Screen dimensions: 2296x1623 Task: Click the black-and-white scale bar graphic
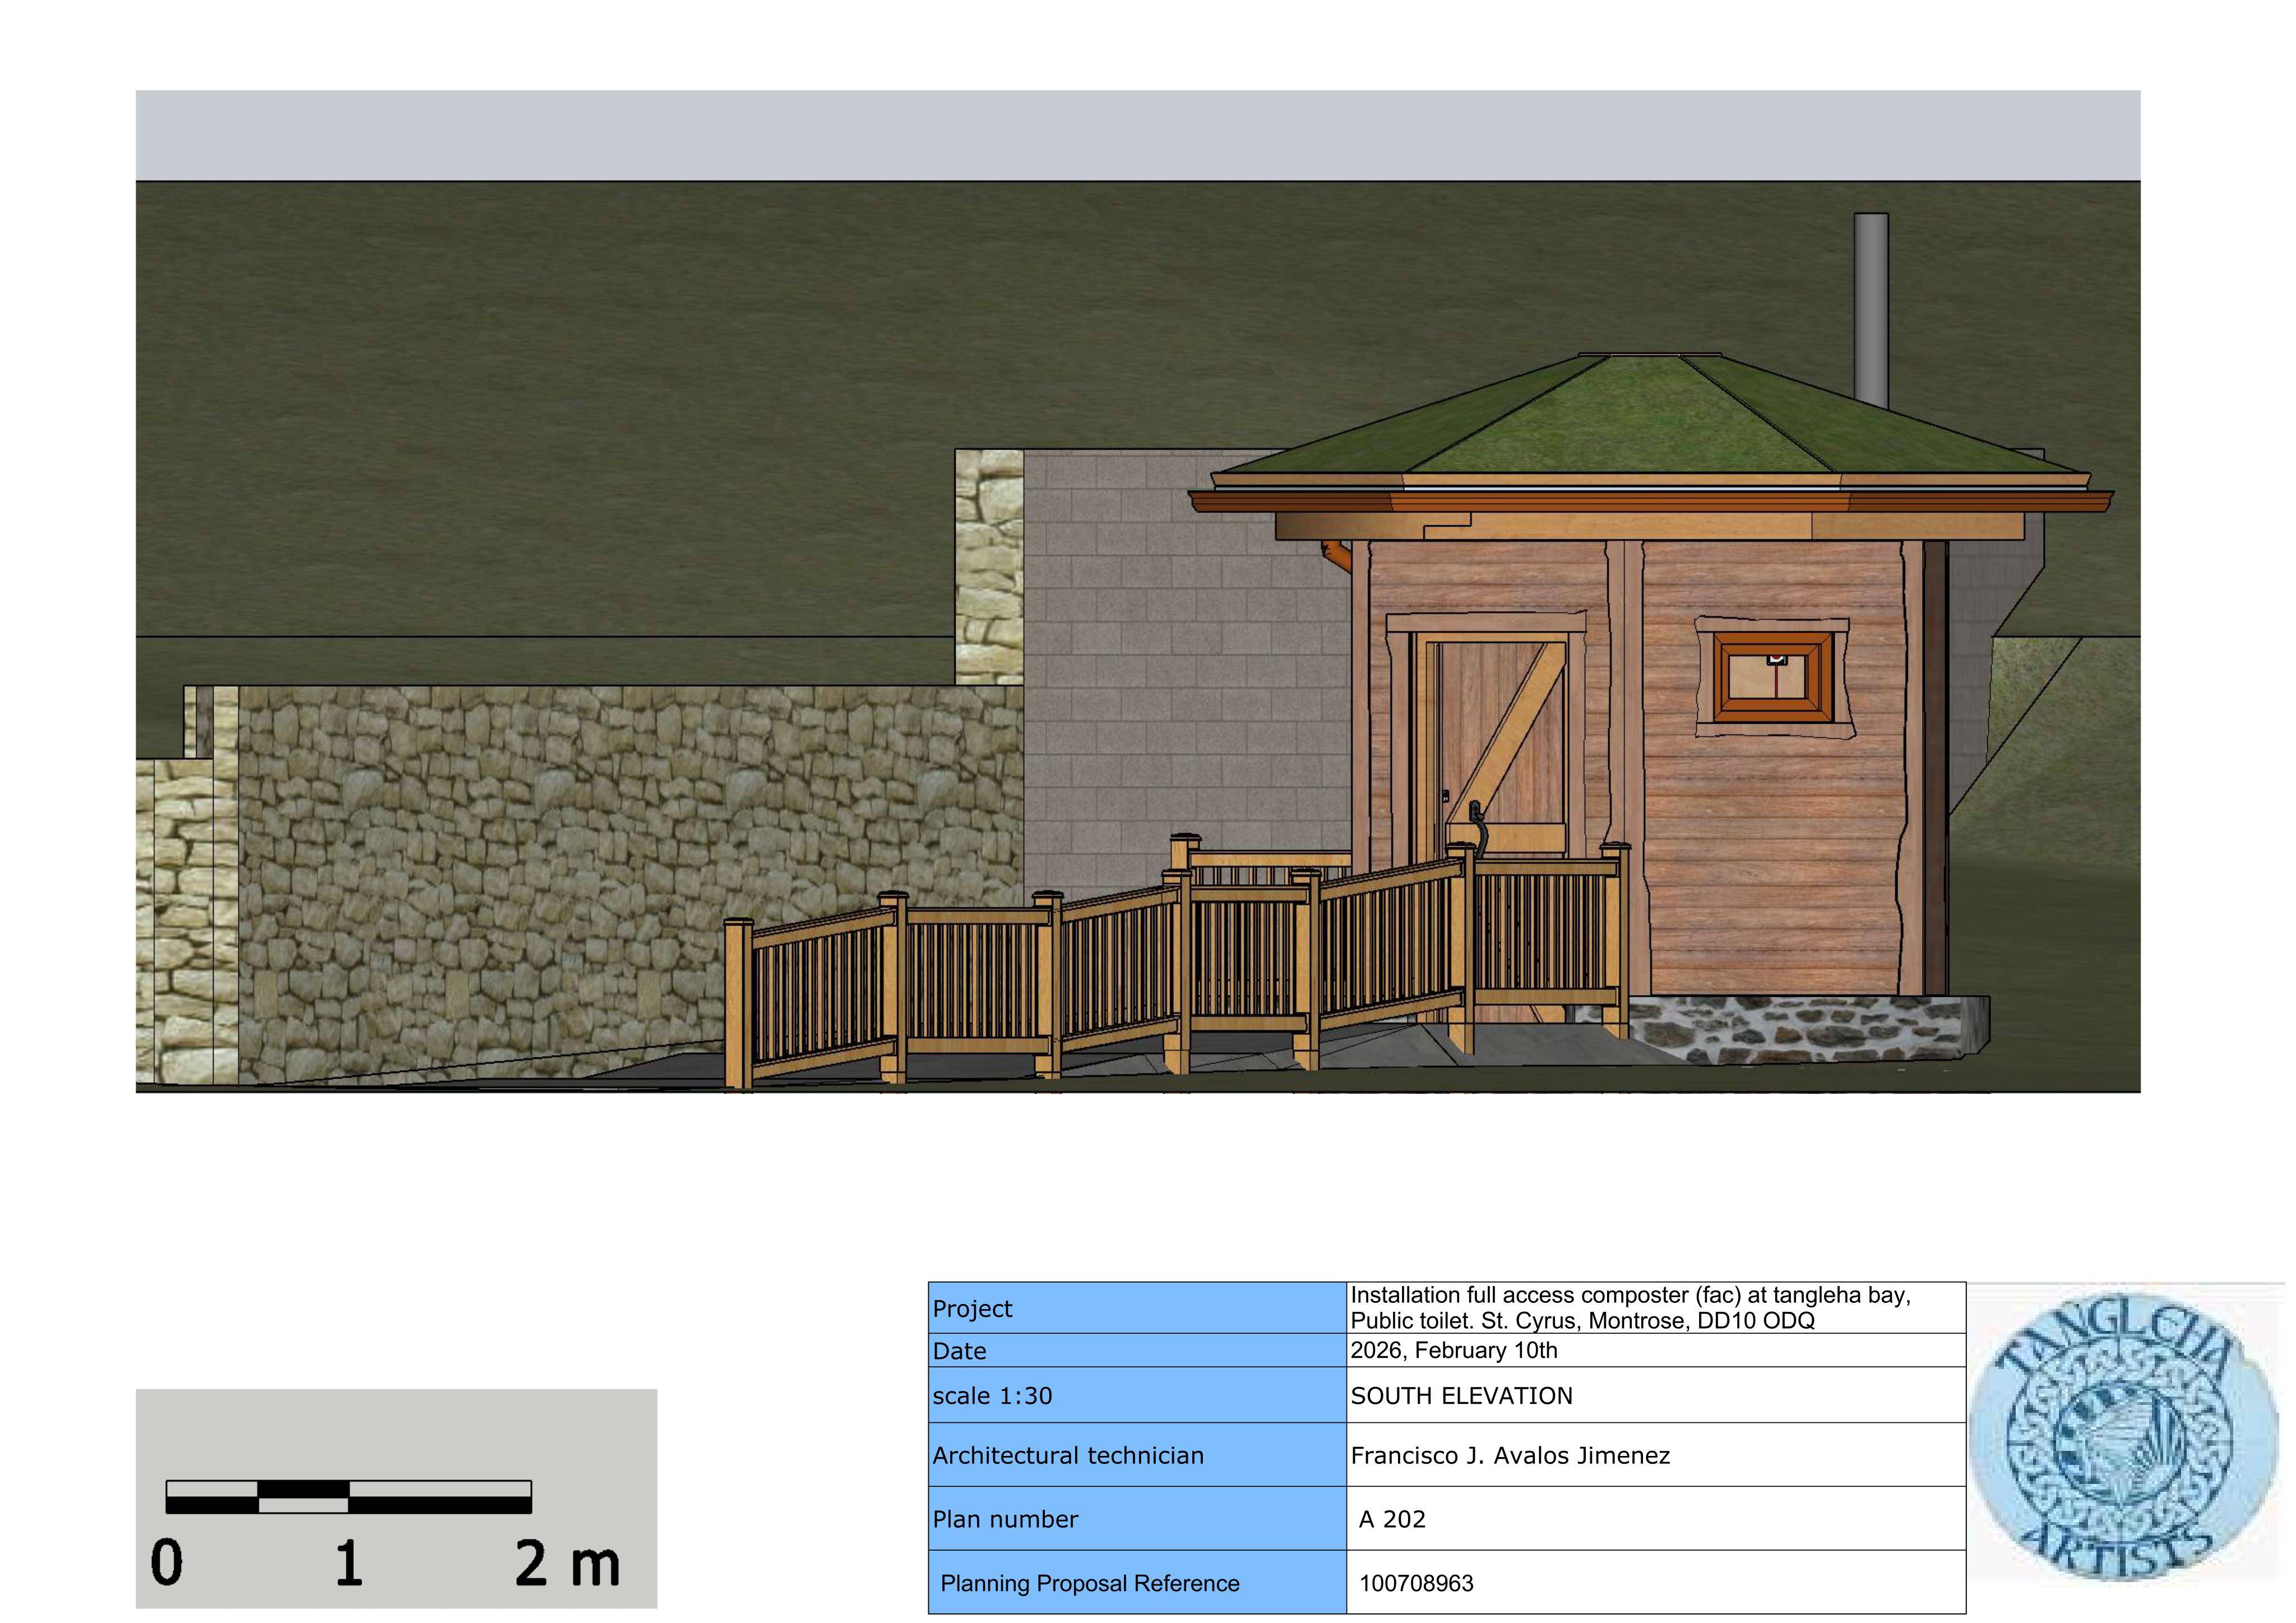pyautogui.click(x=348, y=1496)
